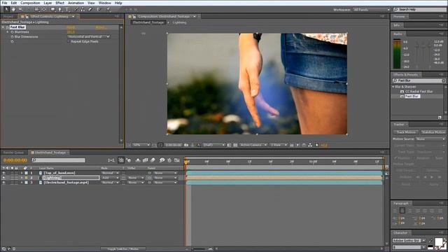
Task: Select the Brush tool
Action: [x=76, y=9]
